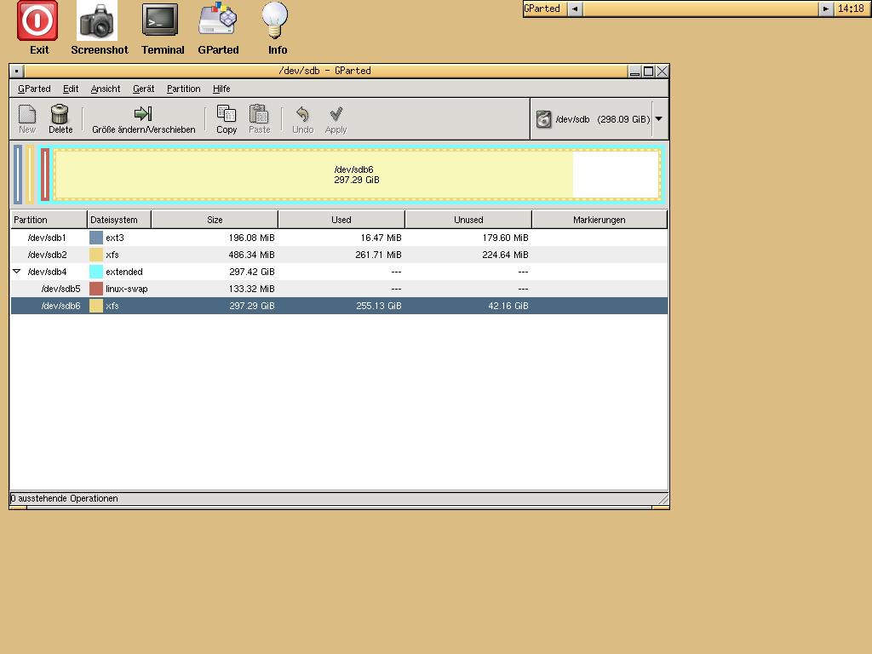Open the window menu button in title bar
This screenshot has height=654, width=872.
[x=17, y=72]
